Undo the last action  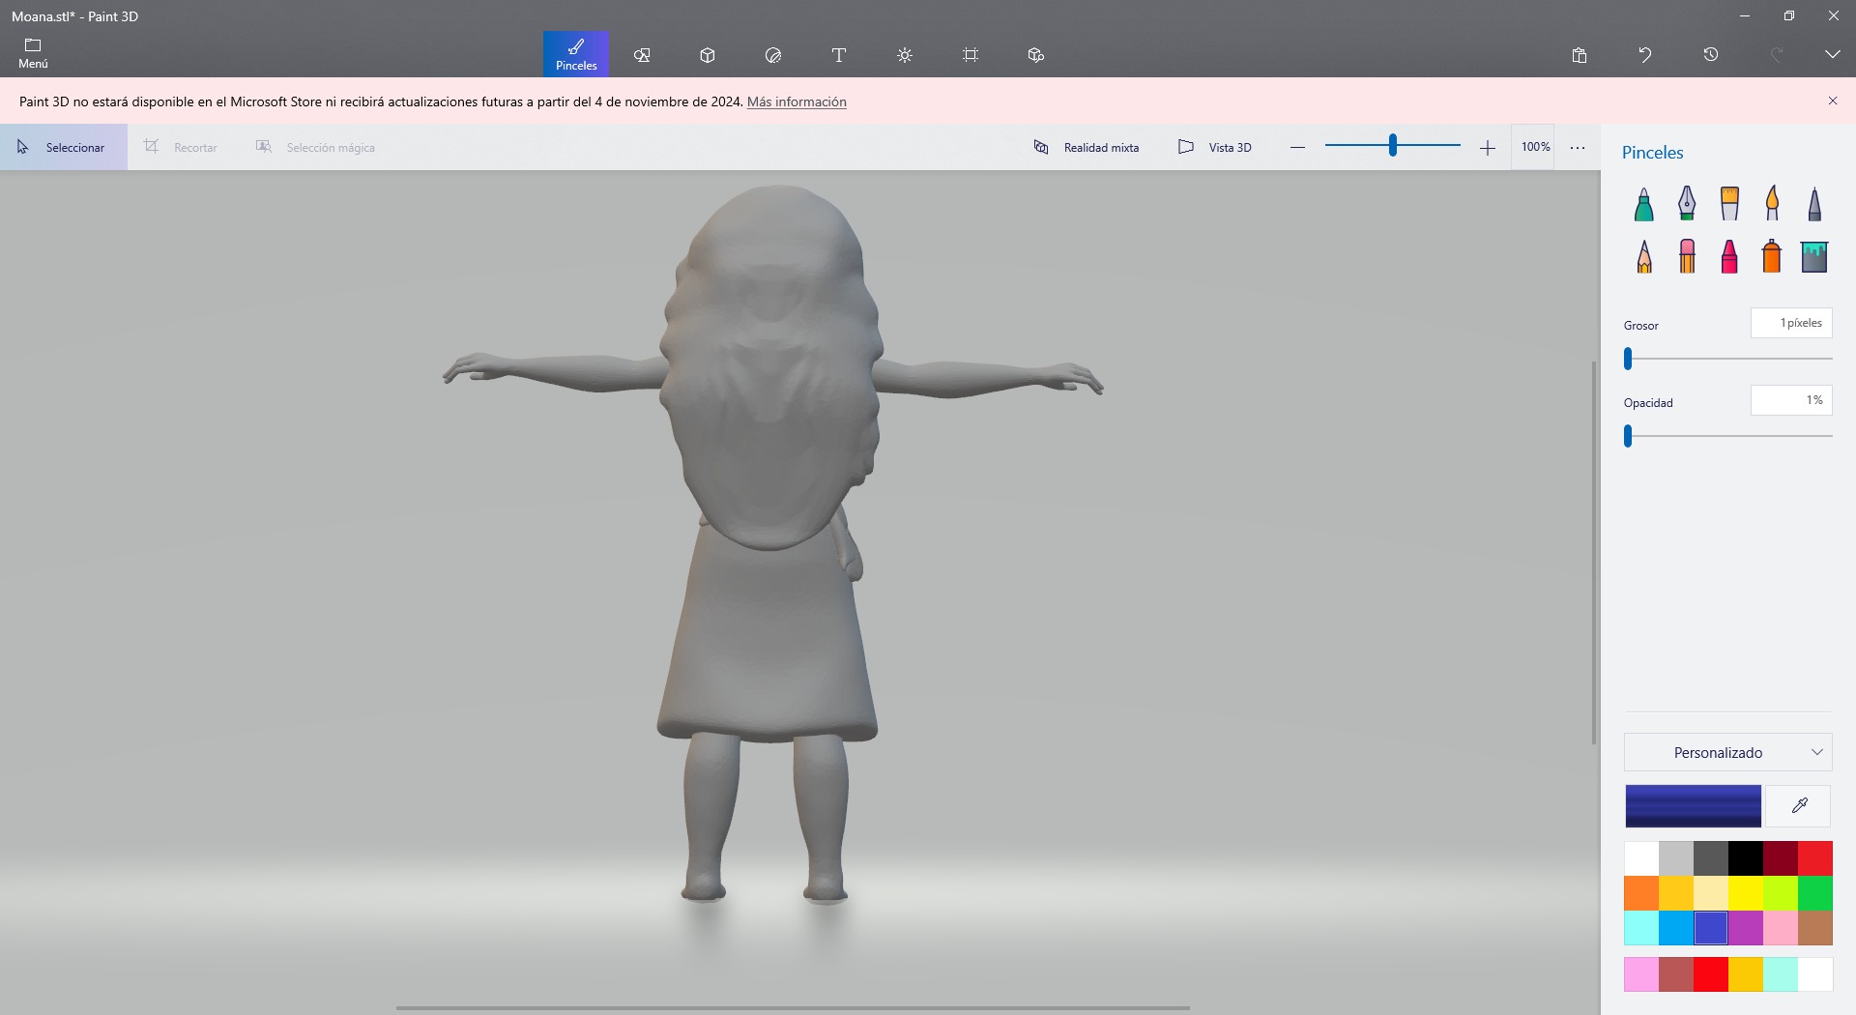1645,55
